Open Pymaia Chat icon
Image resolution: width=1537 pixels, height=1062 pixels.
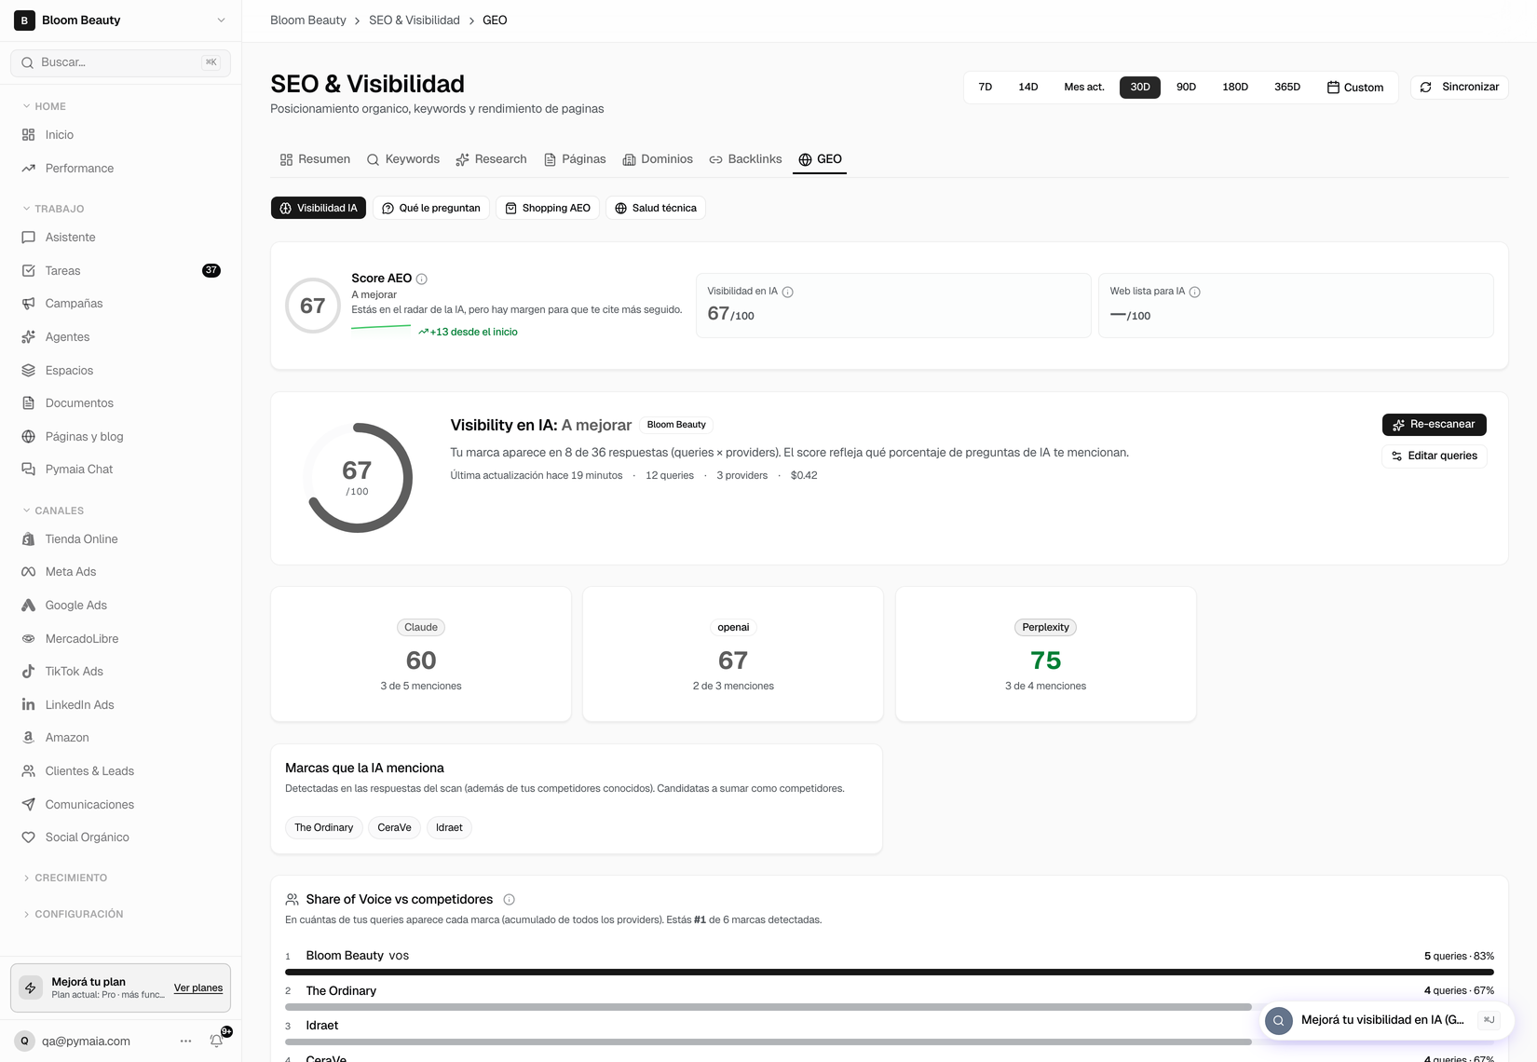[28, 470]
